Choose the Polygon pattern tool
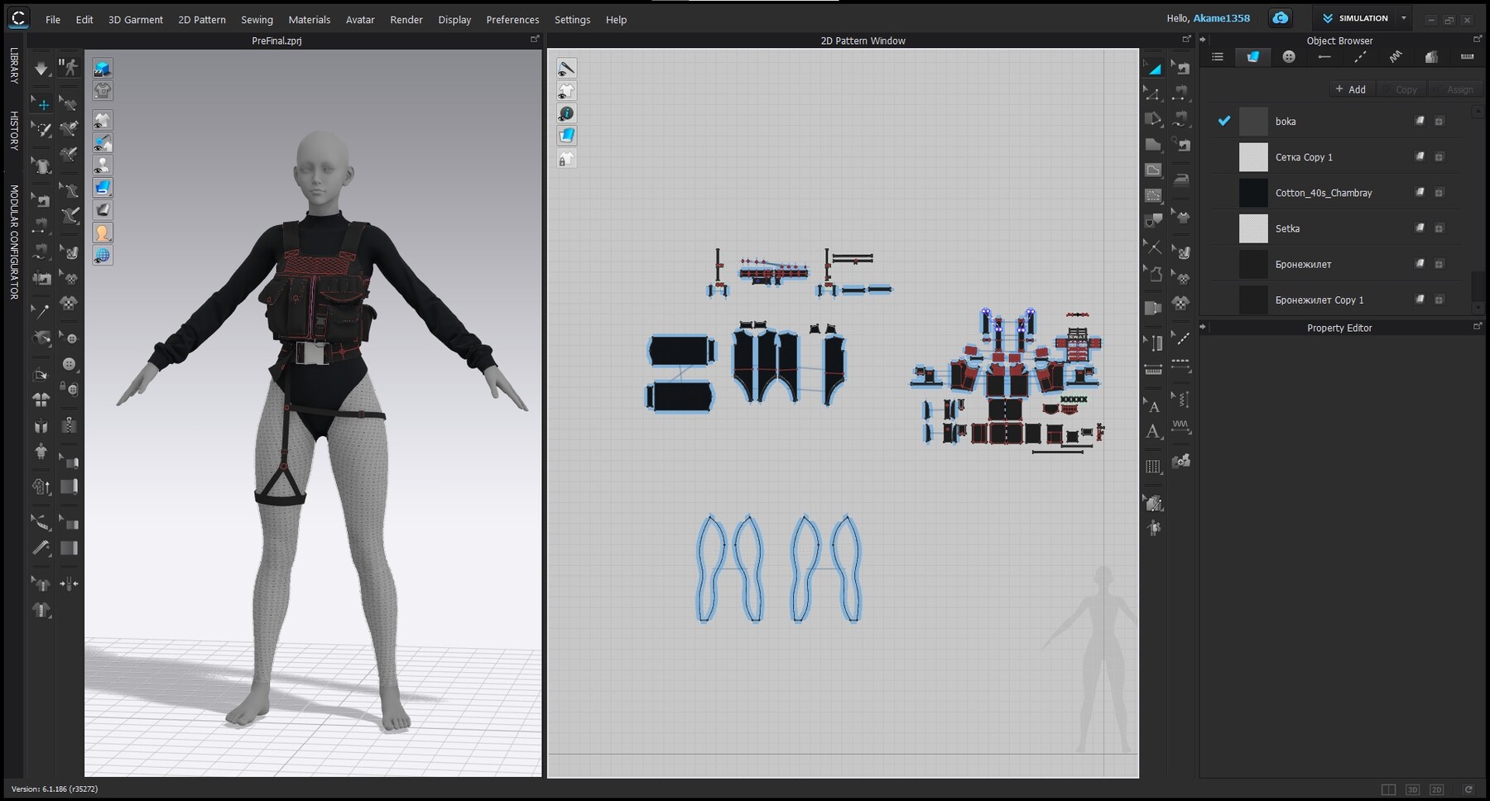 click(x=1153, y=119)
